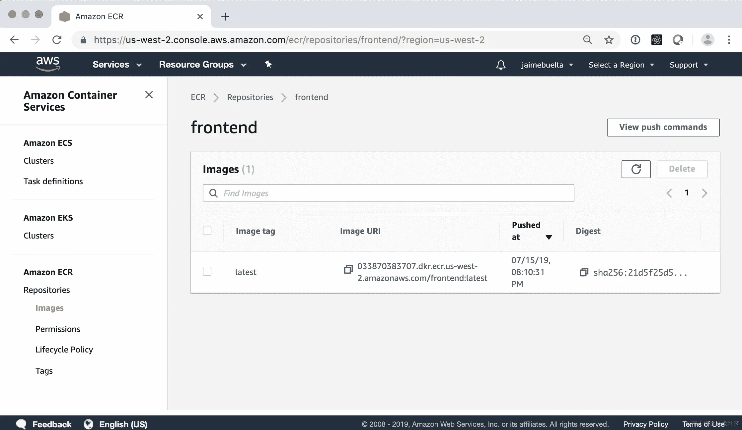
Task: Bookmark page with star icon
Action: [609, 40]
